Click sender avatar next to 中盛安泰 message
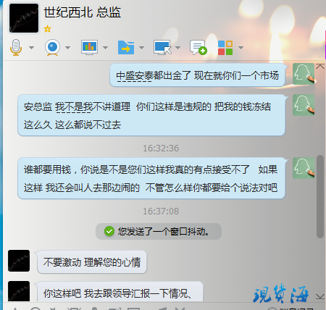 (x=304, y=74)
